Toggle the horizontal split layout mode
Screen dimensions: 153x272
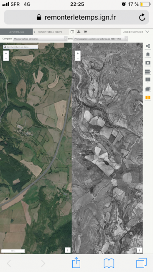(148, 72)
